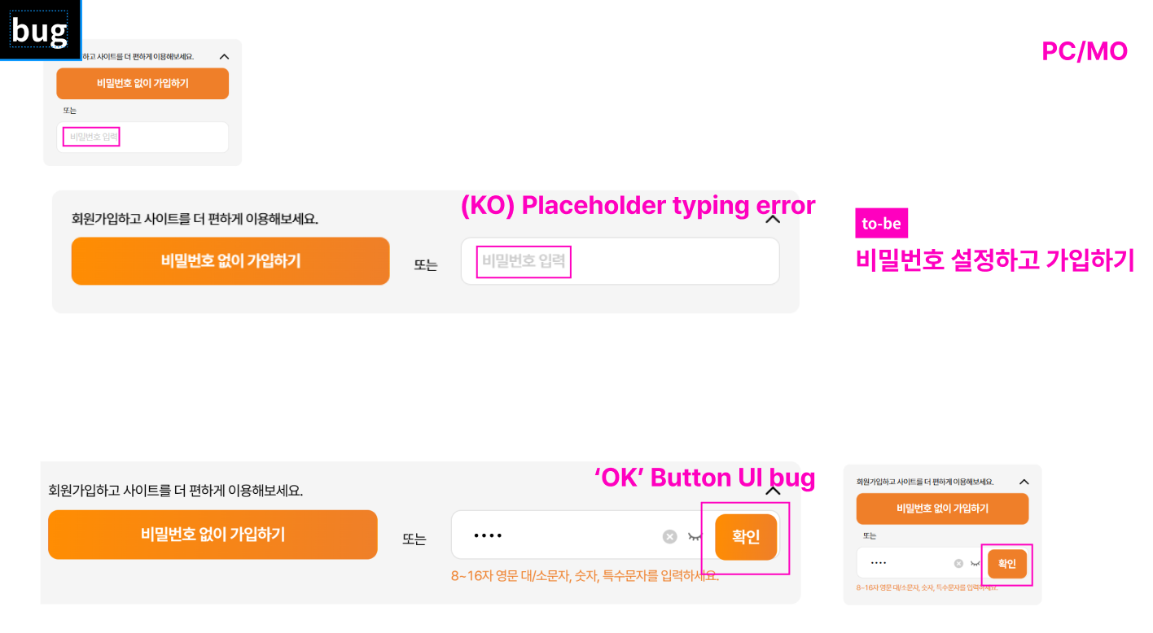The image size is (1153, 633).
Task: Click the small 확인 button in mobile mockup
Action: (x=1007, y=564)
